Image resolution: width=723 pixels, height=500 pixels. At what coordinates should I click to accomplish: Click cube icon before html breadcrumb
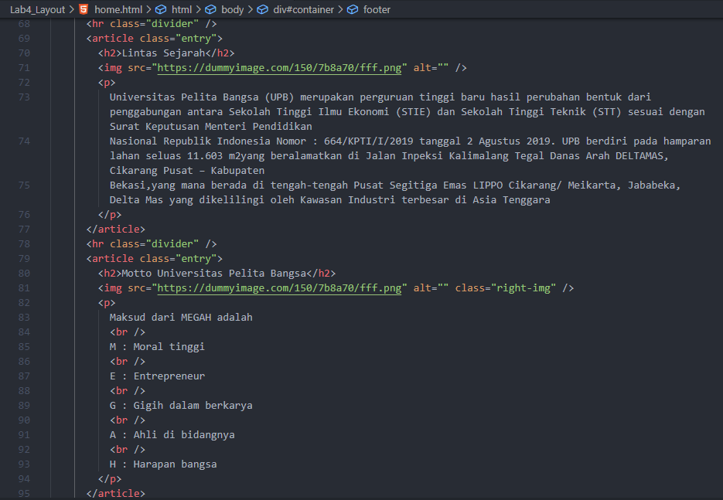(161, 9)
